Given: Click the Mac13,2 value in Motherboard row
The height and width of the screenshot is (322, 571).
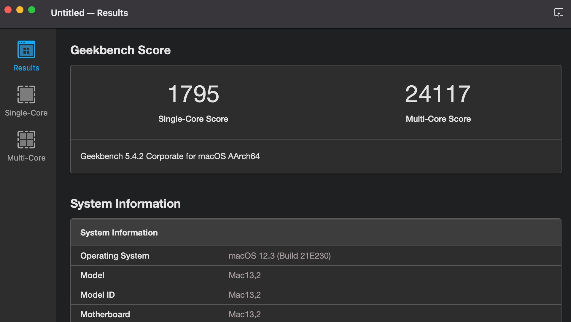Looking at the screenshot, I should click(x=245, y=314).
